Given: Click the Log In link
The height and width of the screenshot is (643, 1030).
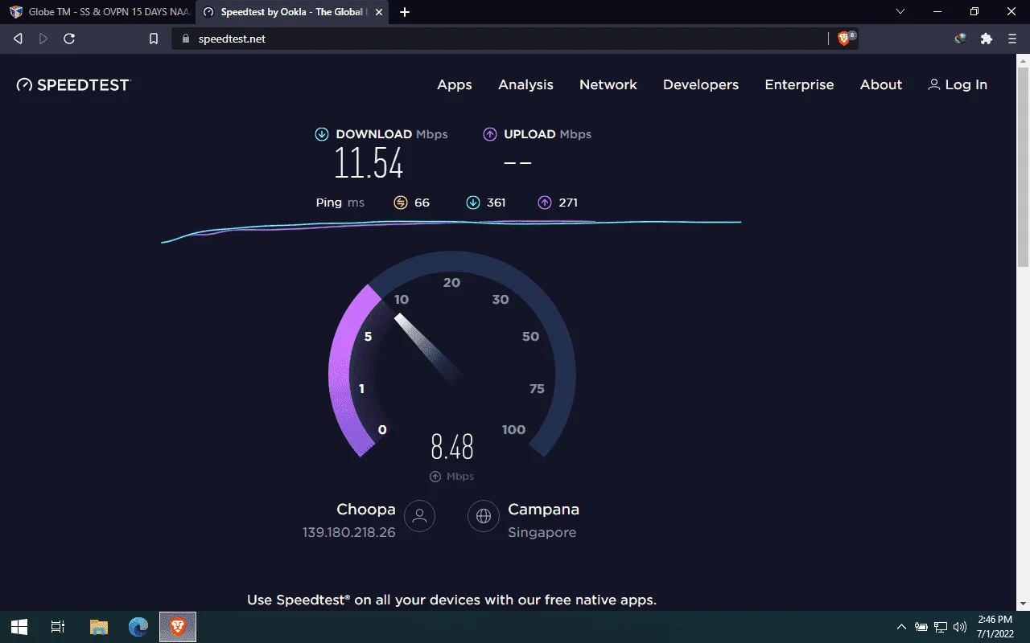Looking at the screenshot, I should pos(958,84).
